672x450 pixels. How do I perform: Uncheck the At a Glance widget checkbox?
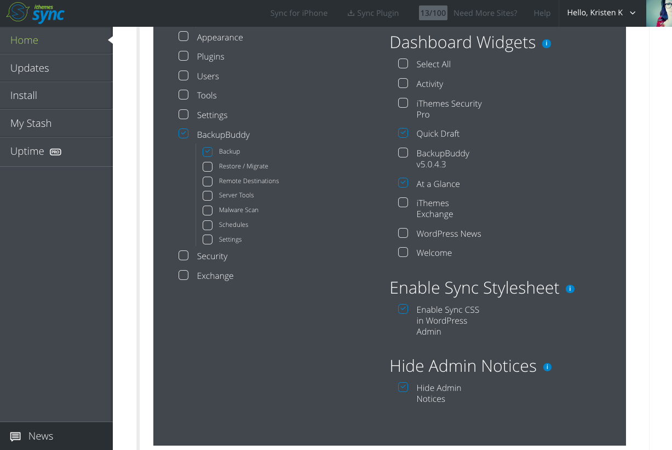[403, 183]
